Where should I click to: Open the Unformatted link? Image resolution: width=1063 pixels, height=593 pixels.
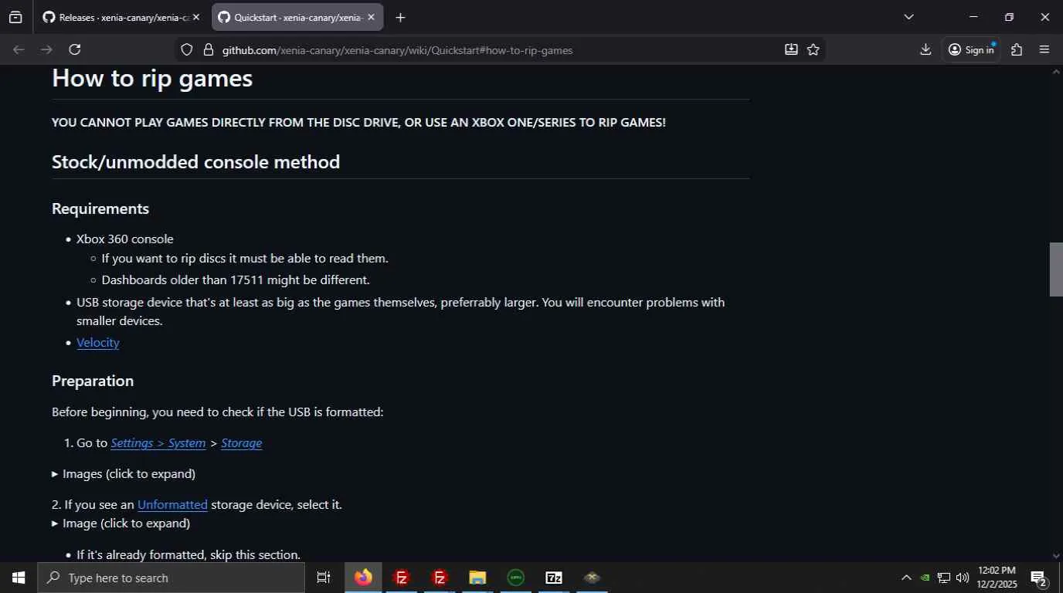click(172, 504)
